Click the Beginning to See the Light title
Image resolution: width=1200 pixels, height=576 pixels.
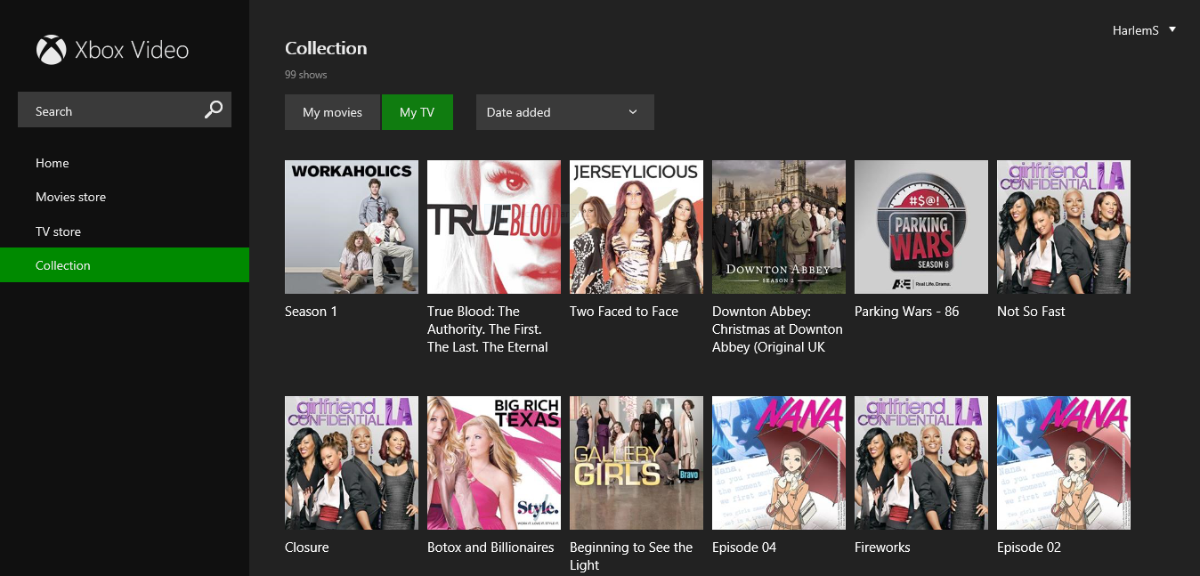pyautogui.click(x=631, y=556)
